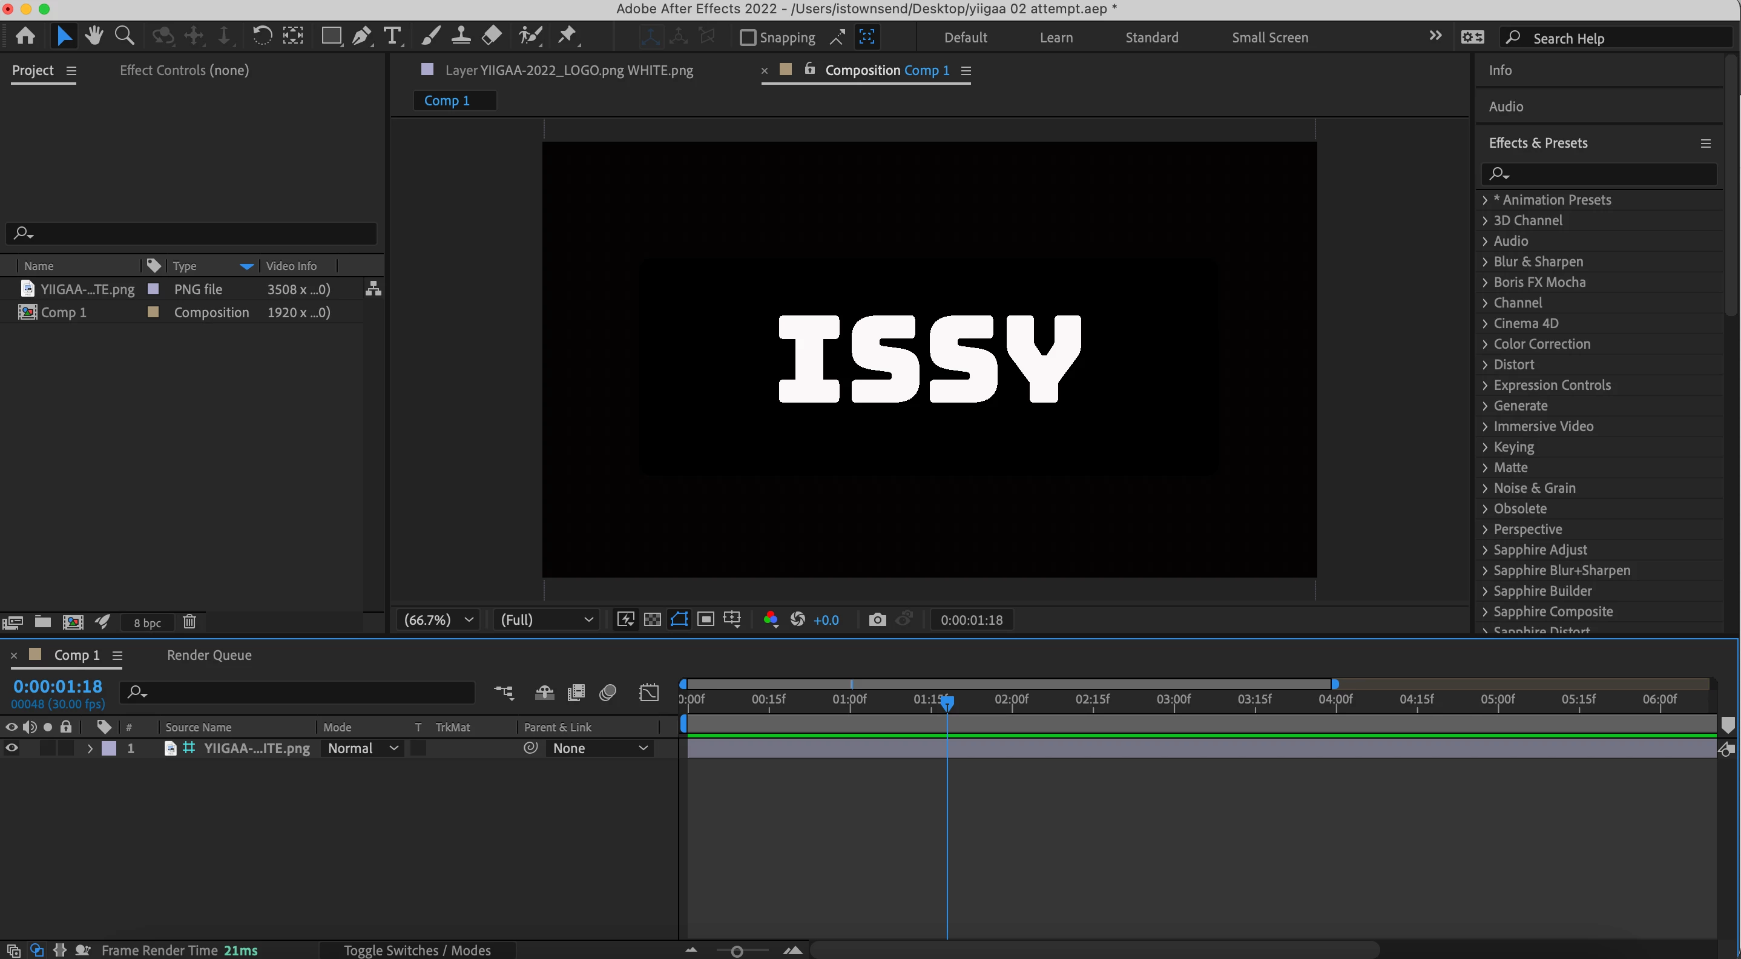Select the Rotation tool
Image resolution: width=1741 pixels, height=959 pixels.
click(x=262, y=36)
